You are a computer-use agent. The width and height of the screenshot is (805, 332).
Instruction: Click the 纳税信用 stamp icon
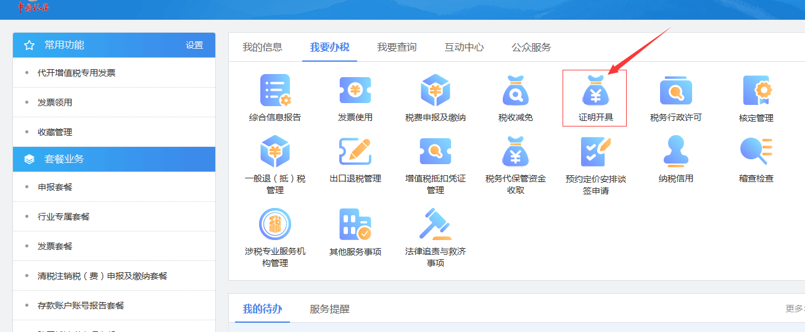pos(675,152)
